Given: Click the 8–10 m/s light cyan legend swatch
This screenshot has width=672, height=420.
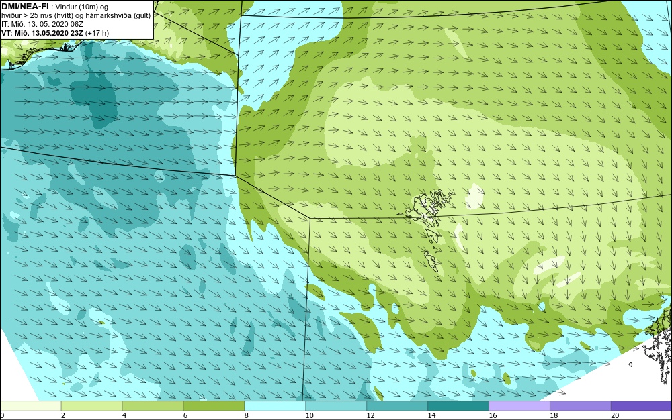Looking at the screenshot, I should (x=275, y=406).
